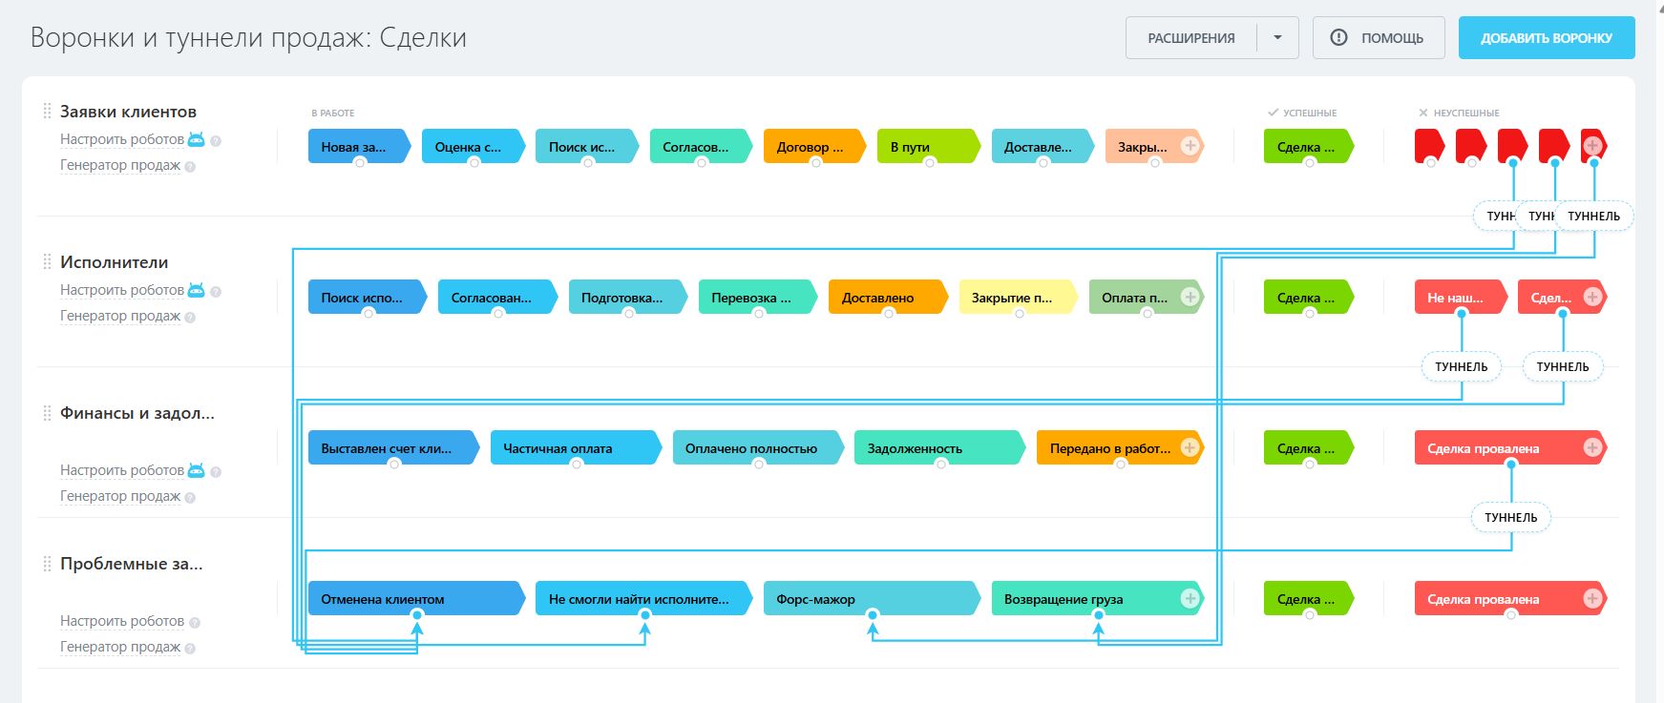1664x703 pixels.
Task: Select the orange Договор ... stage
Action: pos(811,146)
